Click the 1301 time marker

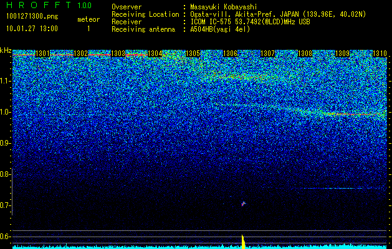42,54
